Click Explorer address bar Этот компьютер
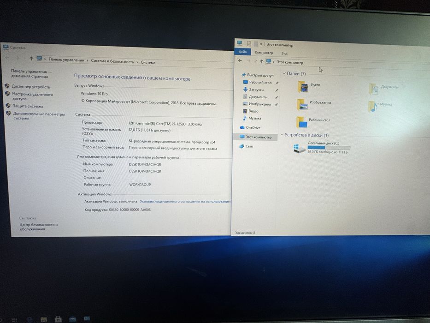The image size is (430, 323). [290, 62]
